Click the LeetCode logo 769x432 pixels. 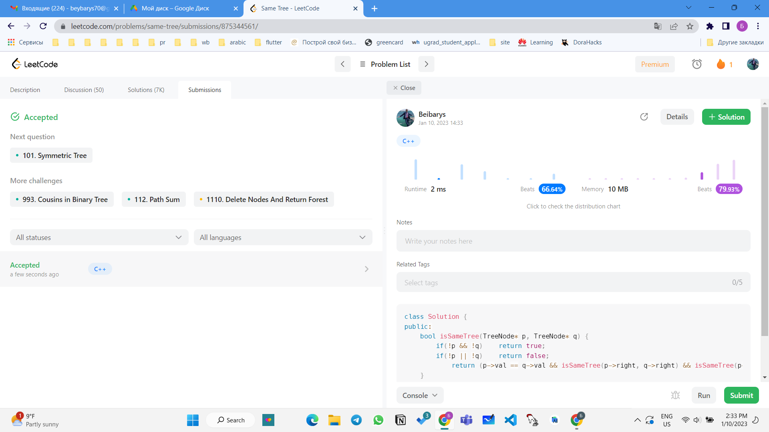coord(35,64)
